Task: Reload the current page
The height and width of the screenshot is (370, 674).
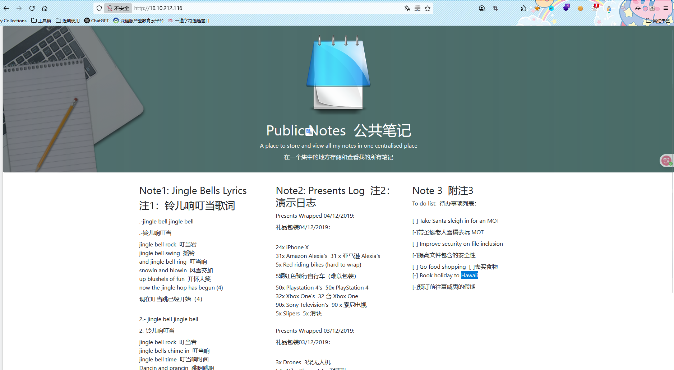Action: coord(32,8)
